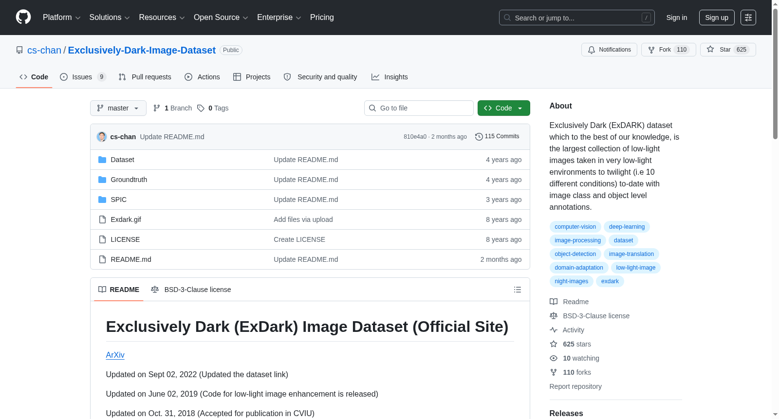
Task: Go to GitHub homepage via Octocat logo
Action: tap(23, 18)
